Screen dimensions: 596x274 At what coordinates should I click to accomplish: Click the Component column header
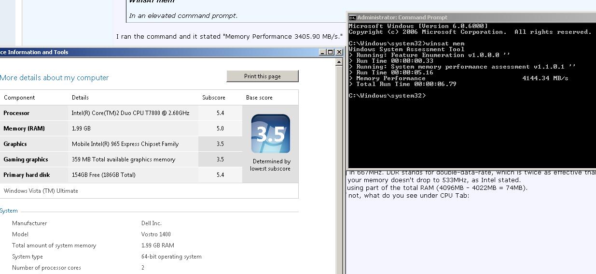[x=19, y=98]
